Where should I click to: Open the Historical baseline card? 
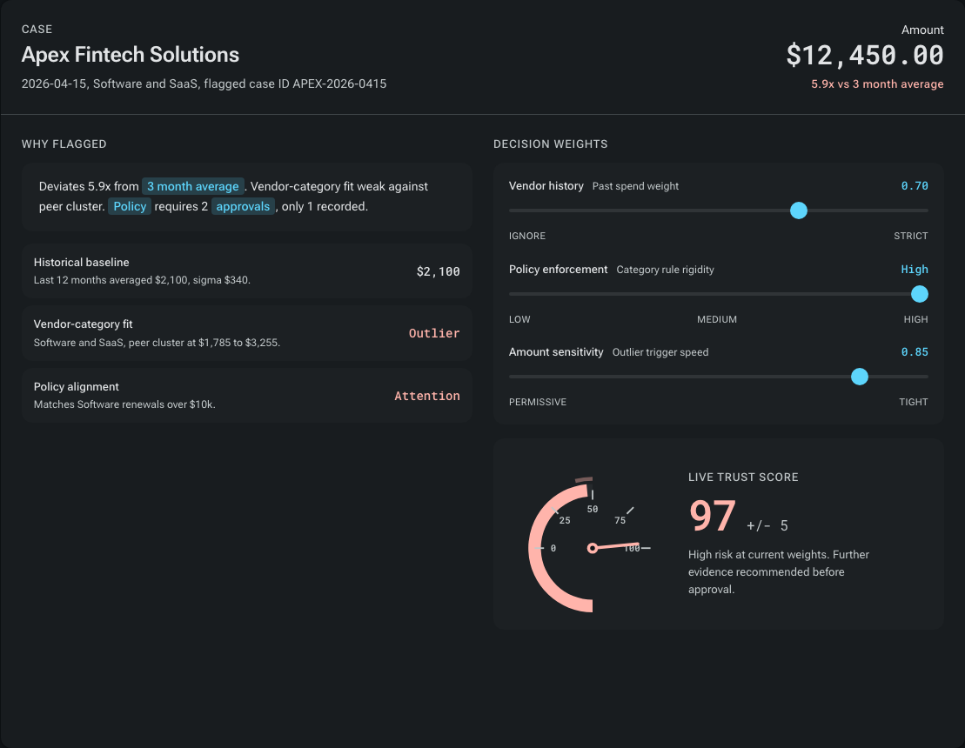tap(247, 270)
